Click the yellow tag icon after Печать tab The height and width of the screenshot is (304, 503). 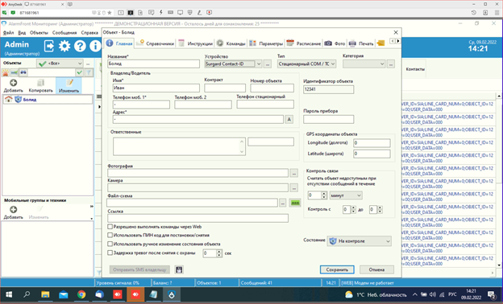[x=380, y=43]
